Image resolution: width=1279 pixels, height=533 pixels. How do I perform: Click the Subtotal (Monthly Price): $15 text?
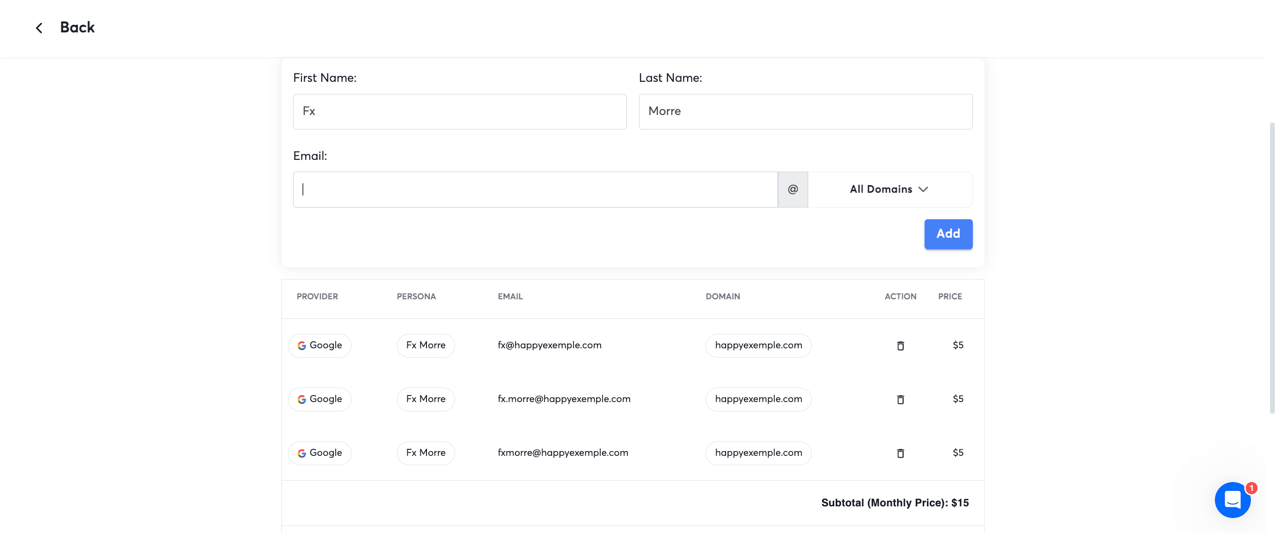895,503
